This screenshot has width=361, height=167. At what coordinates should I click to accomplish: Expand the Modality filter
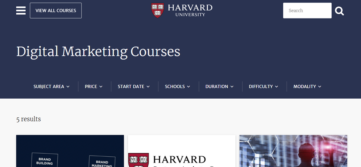pos(307,86)
